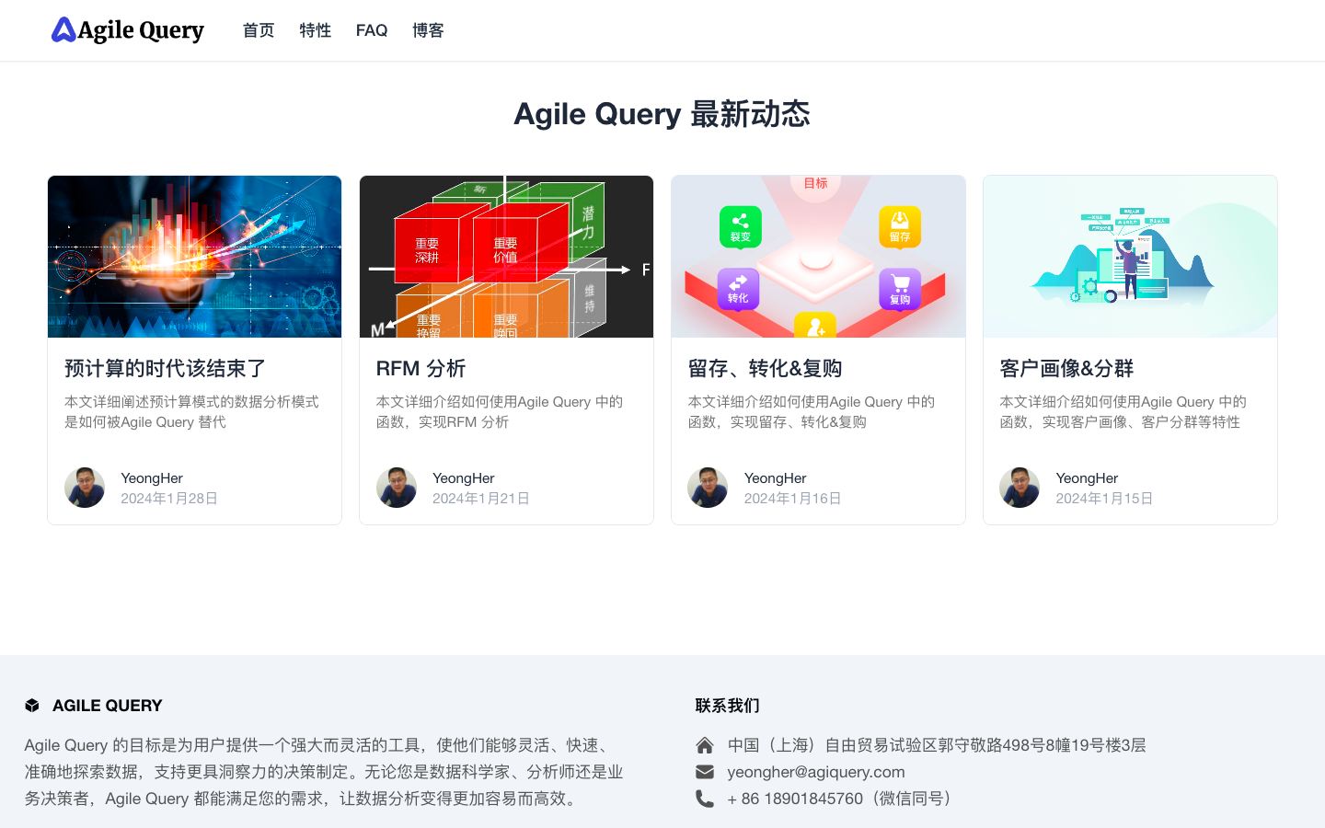Open the 特性 navigation item
This screenshot has width=1325, height=828.
click(x=315, y=30)
